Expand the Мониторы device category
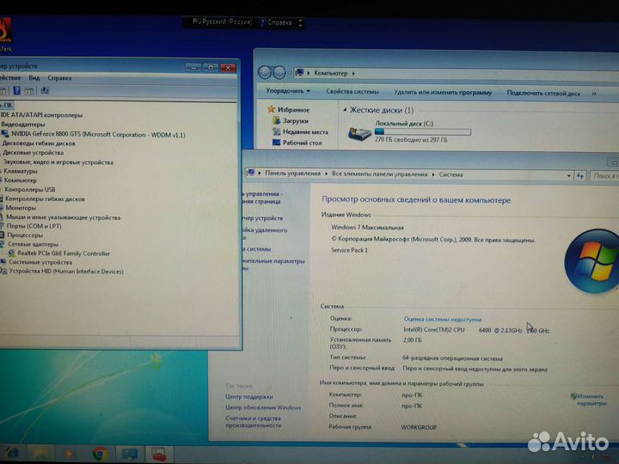The height and width of the screenshot is (464, 619). 21,208
